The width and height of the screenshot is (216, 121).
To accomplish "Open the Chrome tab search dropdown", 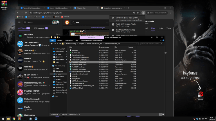I will point(17,8).
